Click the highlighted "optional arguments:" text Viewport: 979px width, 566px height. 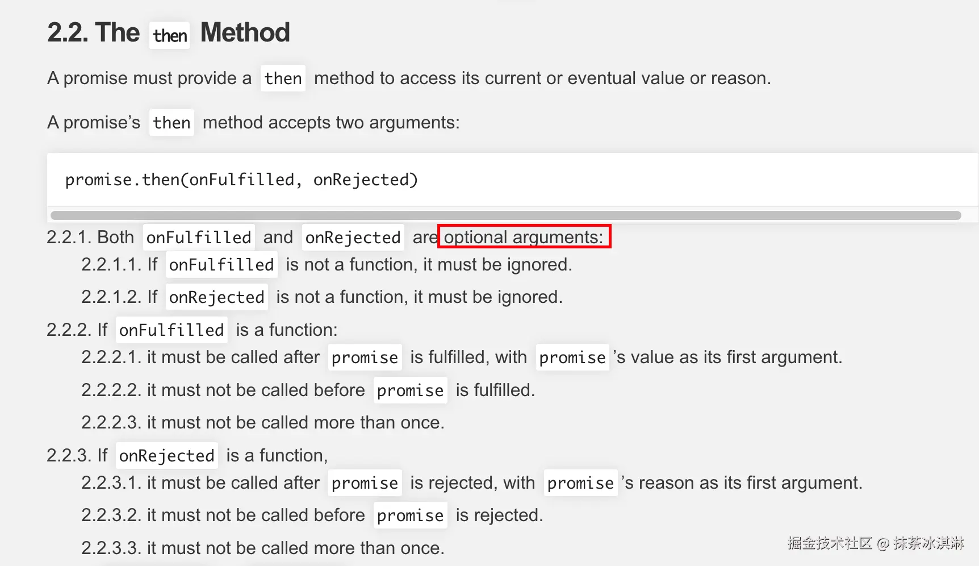click(x=524, y=237)
